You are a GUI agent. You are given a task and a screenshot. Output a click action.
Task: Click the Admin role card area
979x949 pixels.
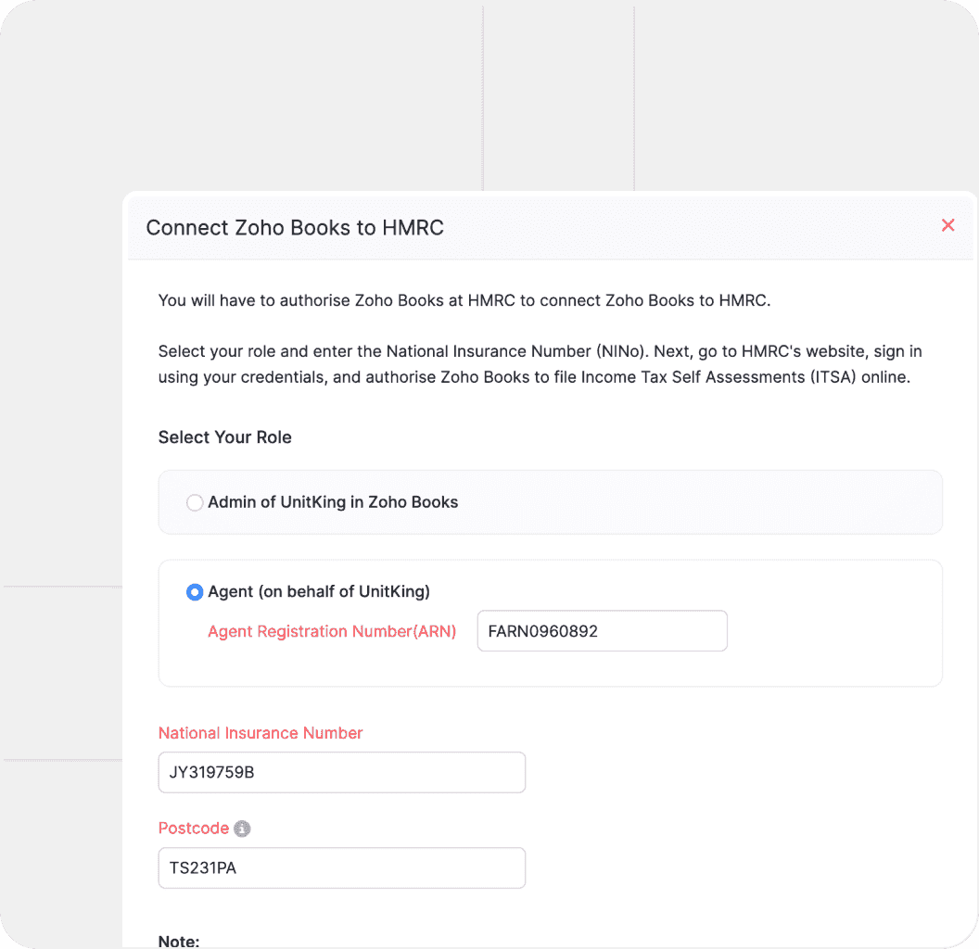click(x=551, y=502)
